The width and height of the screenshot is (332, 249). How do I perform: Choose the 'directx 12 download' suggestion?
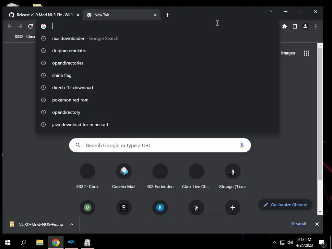[158, 88]
